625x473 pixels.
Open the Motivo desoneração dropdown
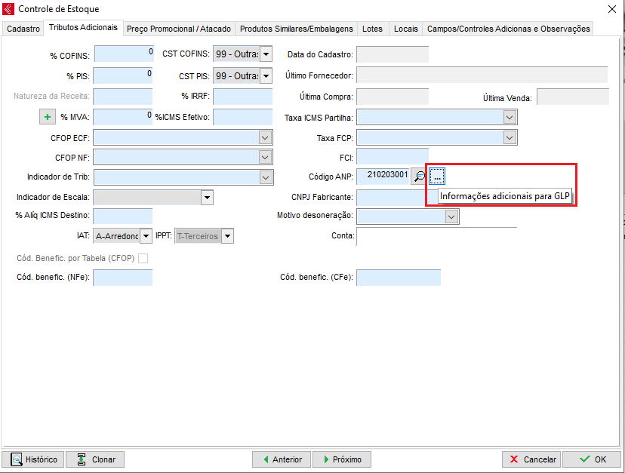pos(451,217)
